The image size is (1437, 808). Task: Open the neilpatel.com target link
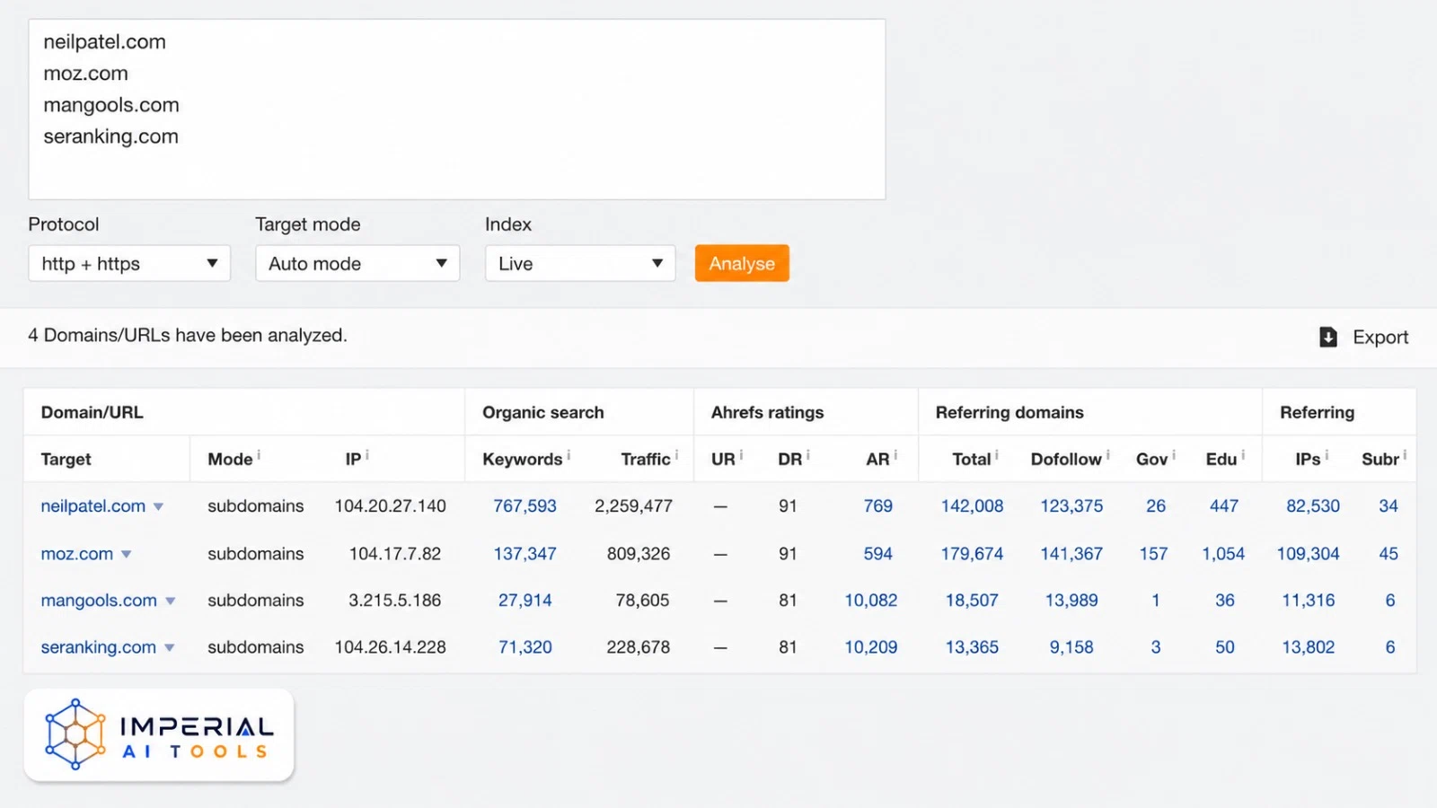(93, 505)
